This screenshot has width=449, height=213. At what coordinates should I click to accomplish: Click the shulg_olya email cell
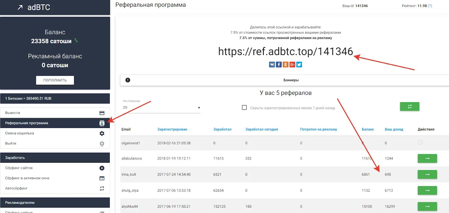130,191
